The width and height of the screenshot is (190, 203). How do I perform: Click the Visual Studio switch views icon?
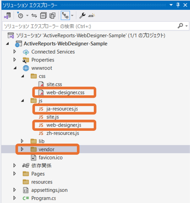[7, 16]
